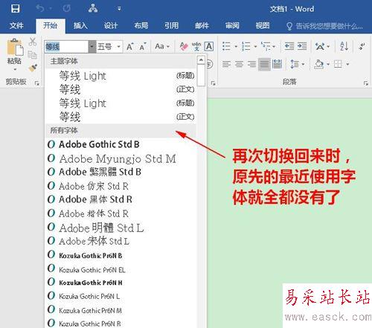
Task: Apply character border with boxed A
Action: point(209,46)
